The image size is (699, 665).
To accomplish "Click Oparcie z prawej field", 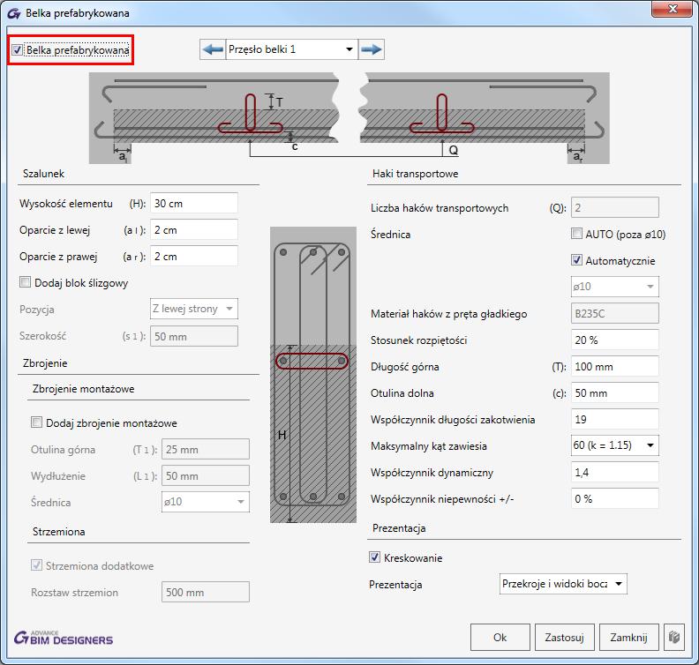I will (x=194, y=256).
